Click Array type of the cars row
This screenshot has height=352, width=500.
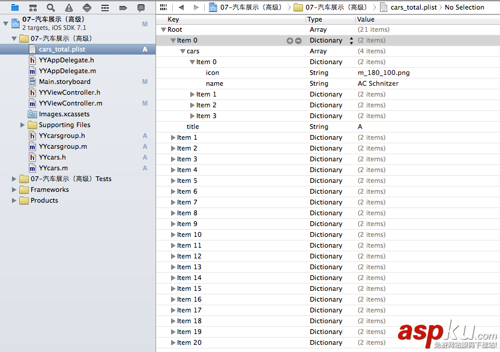[x=318, y=52]
